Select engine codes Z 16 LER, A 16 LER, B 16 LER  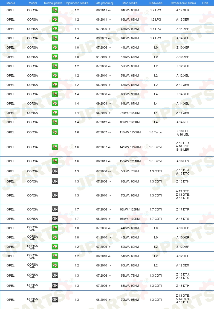(x=183, y=146)
